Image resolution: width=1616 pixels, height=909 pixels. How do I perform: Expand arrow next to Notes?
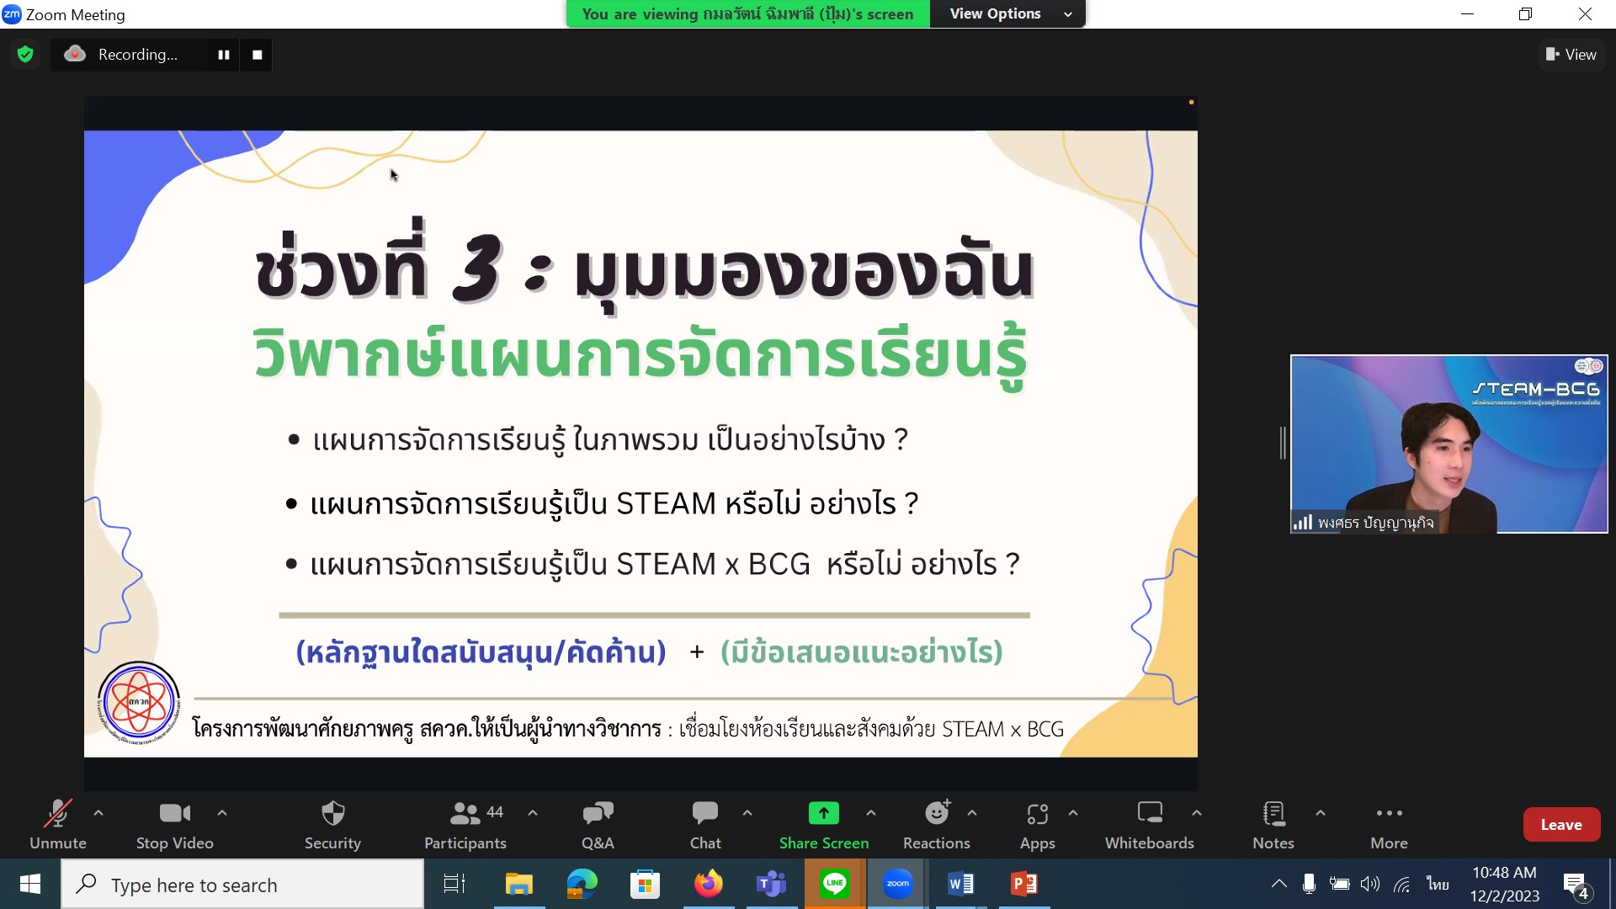1321,813
